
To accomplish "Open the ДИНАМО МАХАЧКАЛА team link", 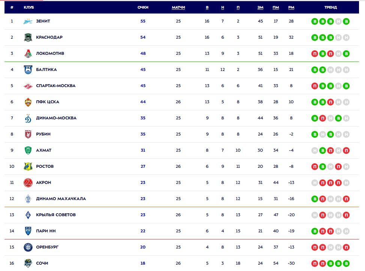I will [x=61, y=199].
